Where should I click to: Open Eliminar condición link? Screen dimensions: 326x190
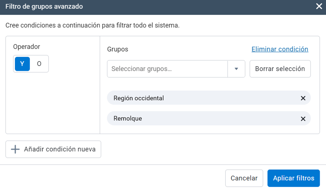click(x=280, y=49)
